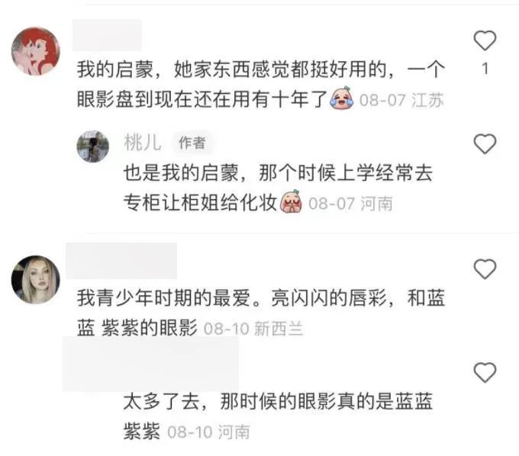Viewport: 519px width, 456px height.
Task: Like the comment about the ten-year eyeshadow palette
Action: [485, 40]
